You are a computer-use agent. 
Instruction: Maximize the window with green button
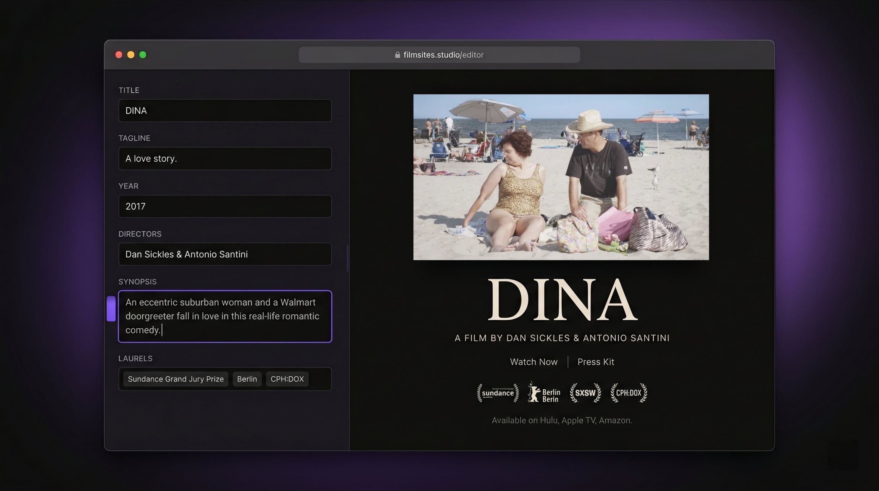(x=143, y=55)
